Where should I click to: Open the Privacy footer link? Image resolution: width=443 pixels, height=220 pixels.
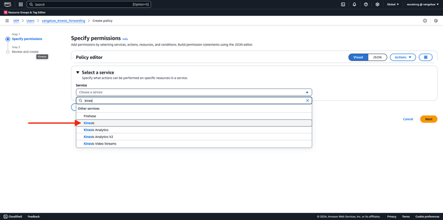pyautogui.click(x=392, y=216)
